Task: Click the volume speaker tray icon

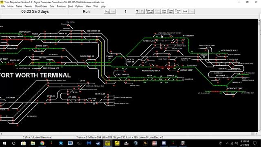Action: 236,143
